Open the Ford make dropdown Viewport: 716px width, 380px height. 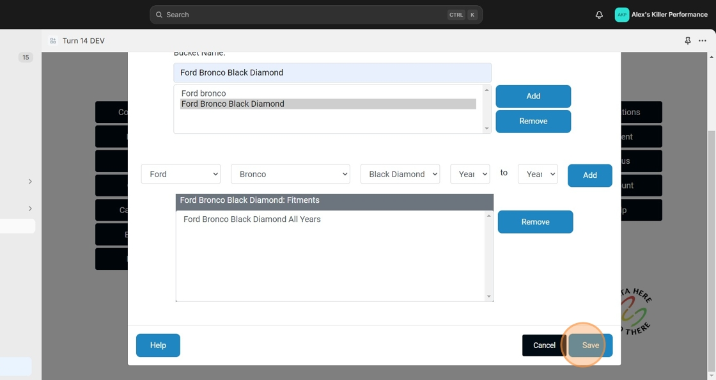point(181,174)
